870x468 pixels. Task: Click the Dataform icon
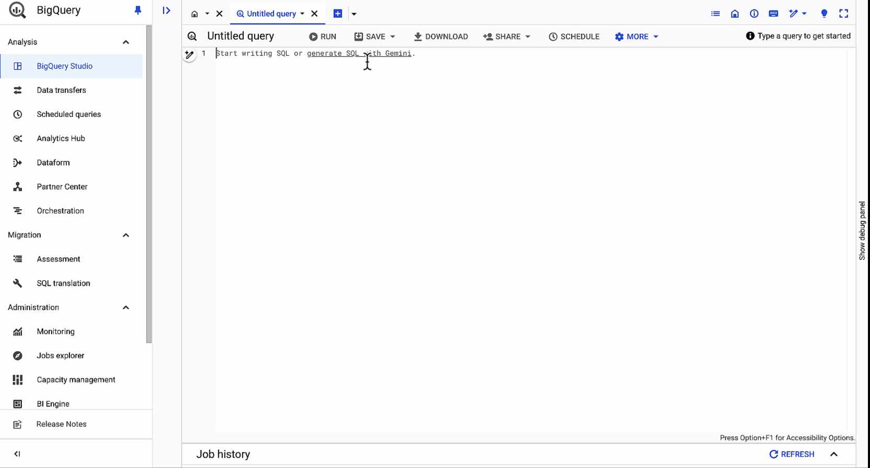(18, 162)
